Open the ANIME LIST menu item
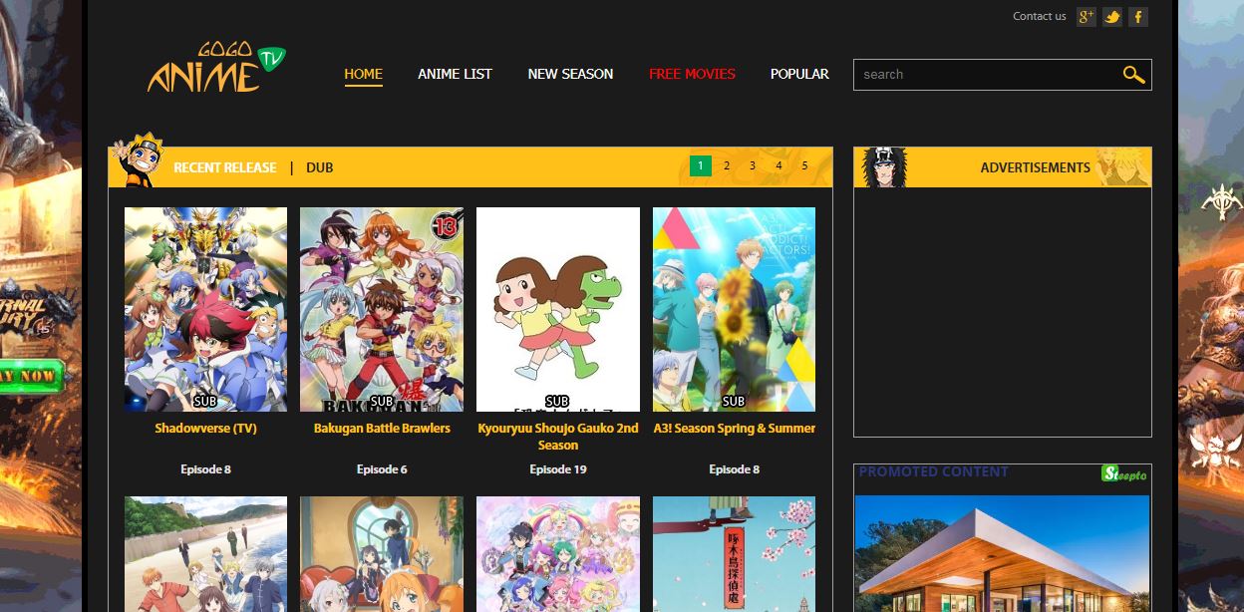Screen dimensions: 1244x612 (x=455, y=73)
